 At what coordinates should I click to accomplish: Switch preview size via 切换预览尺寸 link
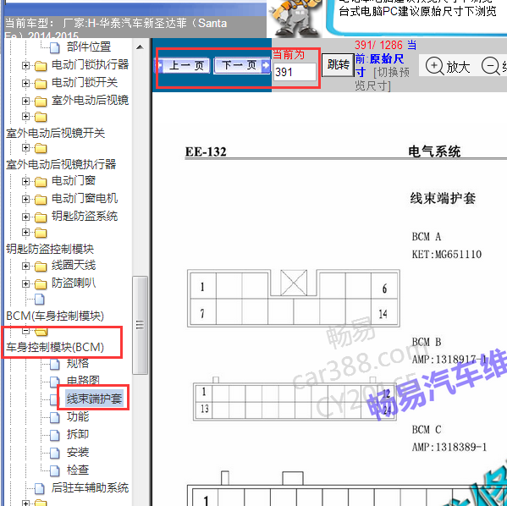pos(383,79)
